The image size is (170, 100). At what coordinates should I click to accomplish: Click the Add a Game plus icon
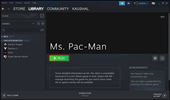(4, 95)
